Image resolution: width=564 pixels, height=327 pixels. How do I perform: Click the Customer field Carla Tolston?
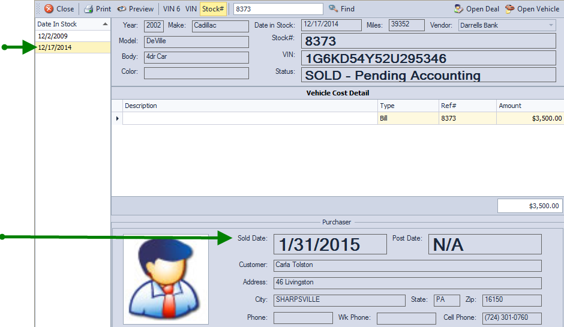(x=407, y=265)
